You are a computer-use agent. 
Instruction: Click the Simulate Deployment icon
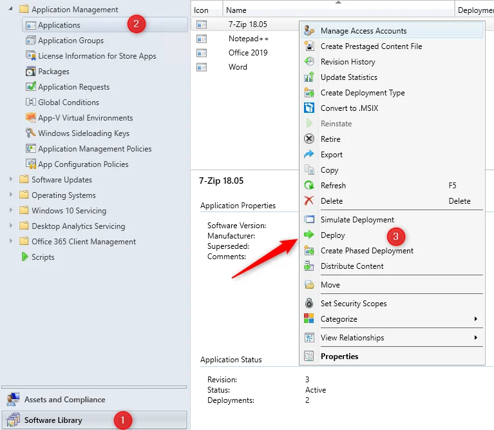pos(309,219)
